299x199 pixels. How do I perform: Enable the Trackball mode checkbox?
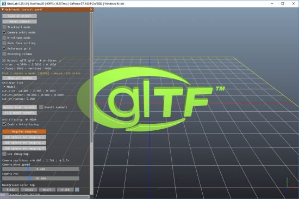pos(4,27)
